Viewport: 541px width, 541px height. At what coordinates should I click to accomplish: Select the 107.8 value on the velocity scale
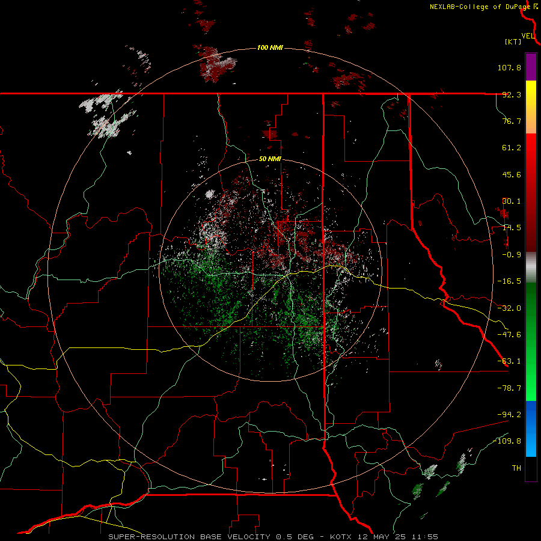[509, 67]
